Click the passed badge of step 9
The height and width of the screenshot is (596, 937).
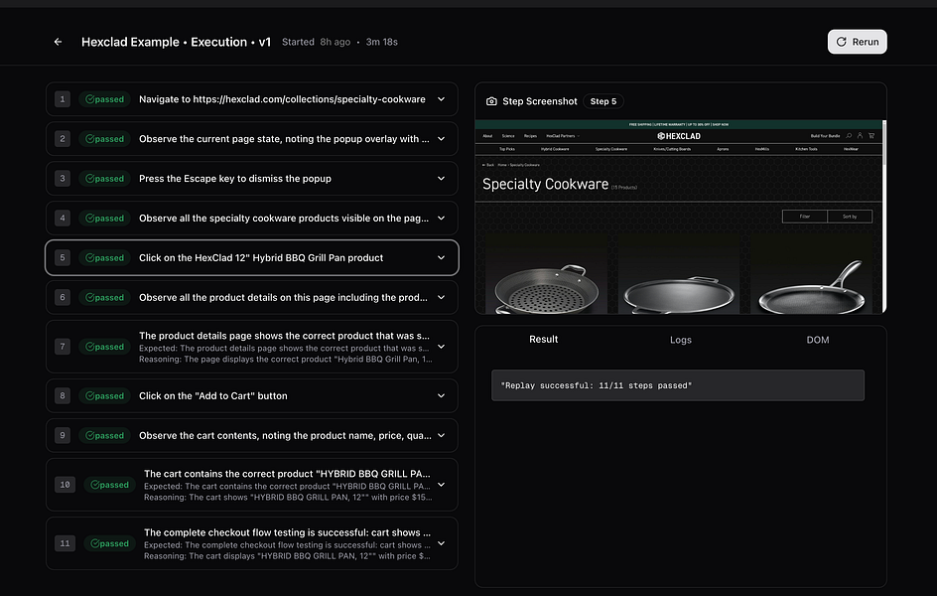(x=104, y=435)
